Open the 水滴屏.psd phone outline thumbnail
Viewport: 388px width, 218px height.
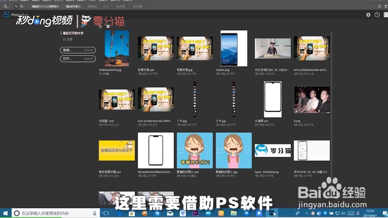[273, 99]
